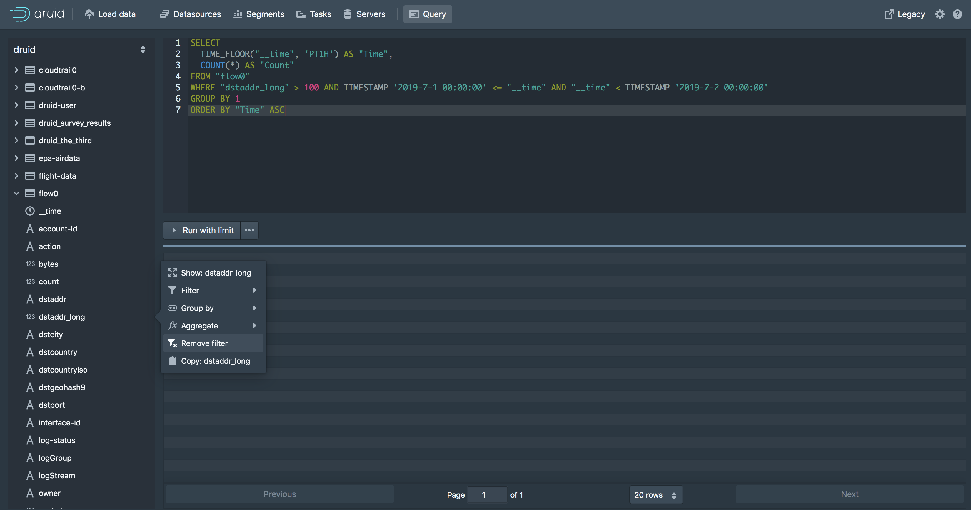Viewport: 971px width, 510px height.
Task: Open settings gear icon in header
Action: 939,14
